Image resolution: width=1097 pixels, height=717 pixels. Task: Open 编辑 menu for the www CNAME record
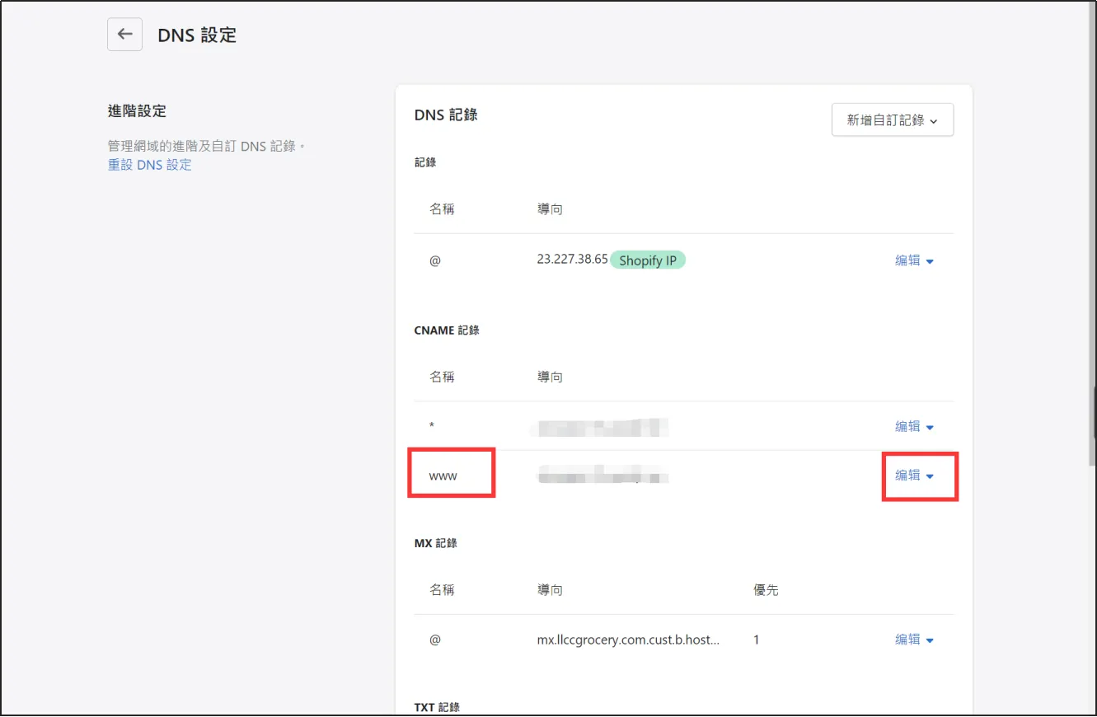[x=914, y=476]
